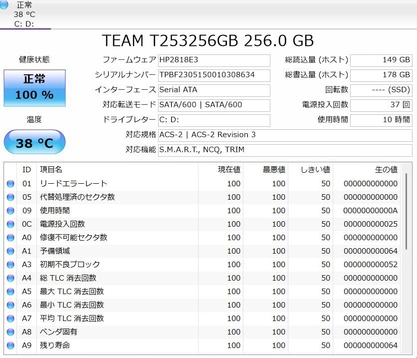Click the status orb for 使用時間 row
The height and width of the screenshot is (358, 417).
[10, 211]
